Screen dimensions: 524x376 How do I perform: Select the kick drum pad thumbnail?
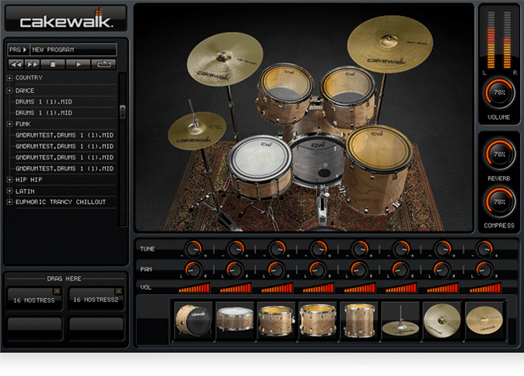click(x=193, y=321)
